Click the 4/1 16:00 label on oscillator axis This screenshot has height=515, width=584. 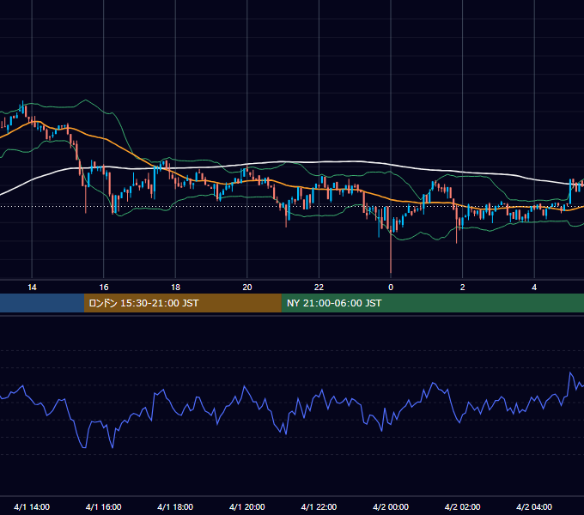(x=104, y=506)
